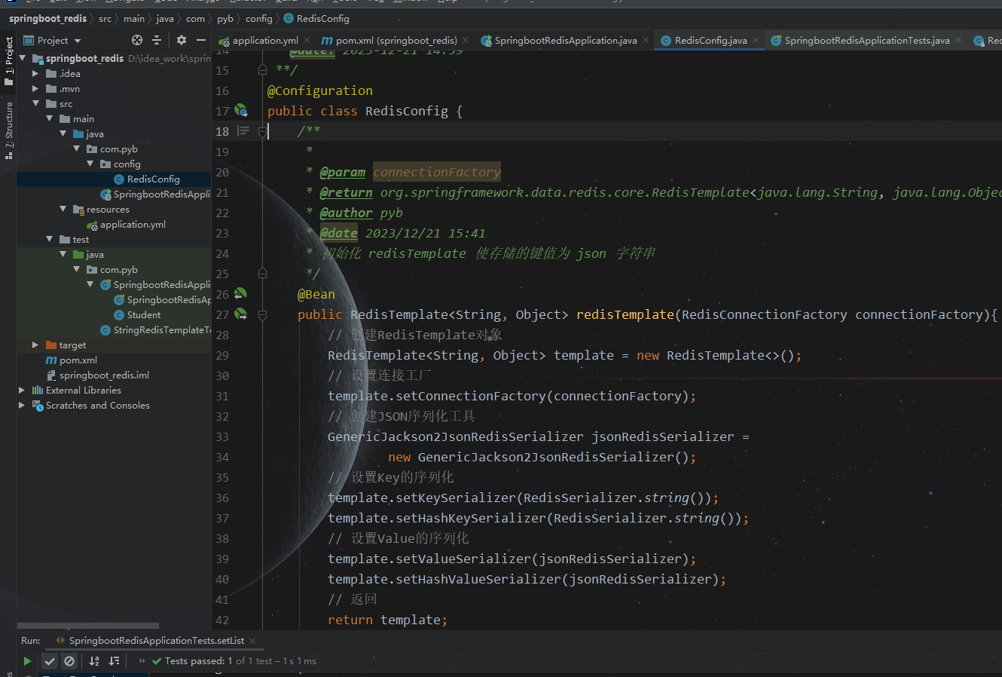Open application.yml in project tree
1002x677 pixels.
[127, 225]
